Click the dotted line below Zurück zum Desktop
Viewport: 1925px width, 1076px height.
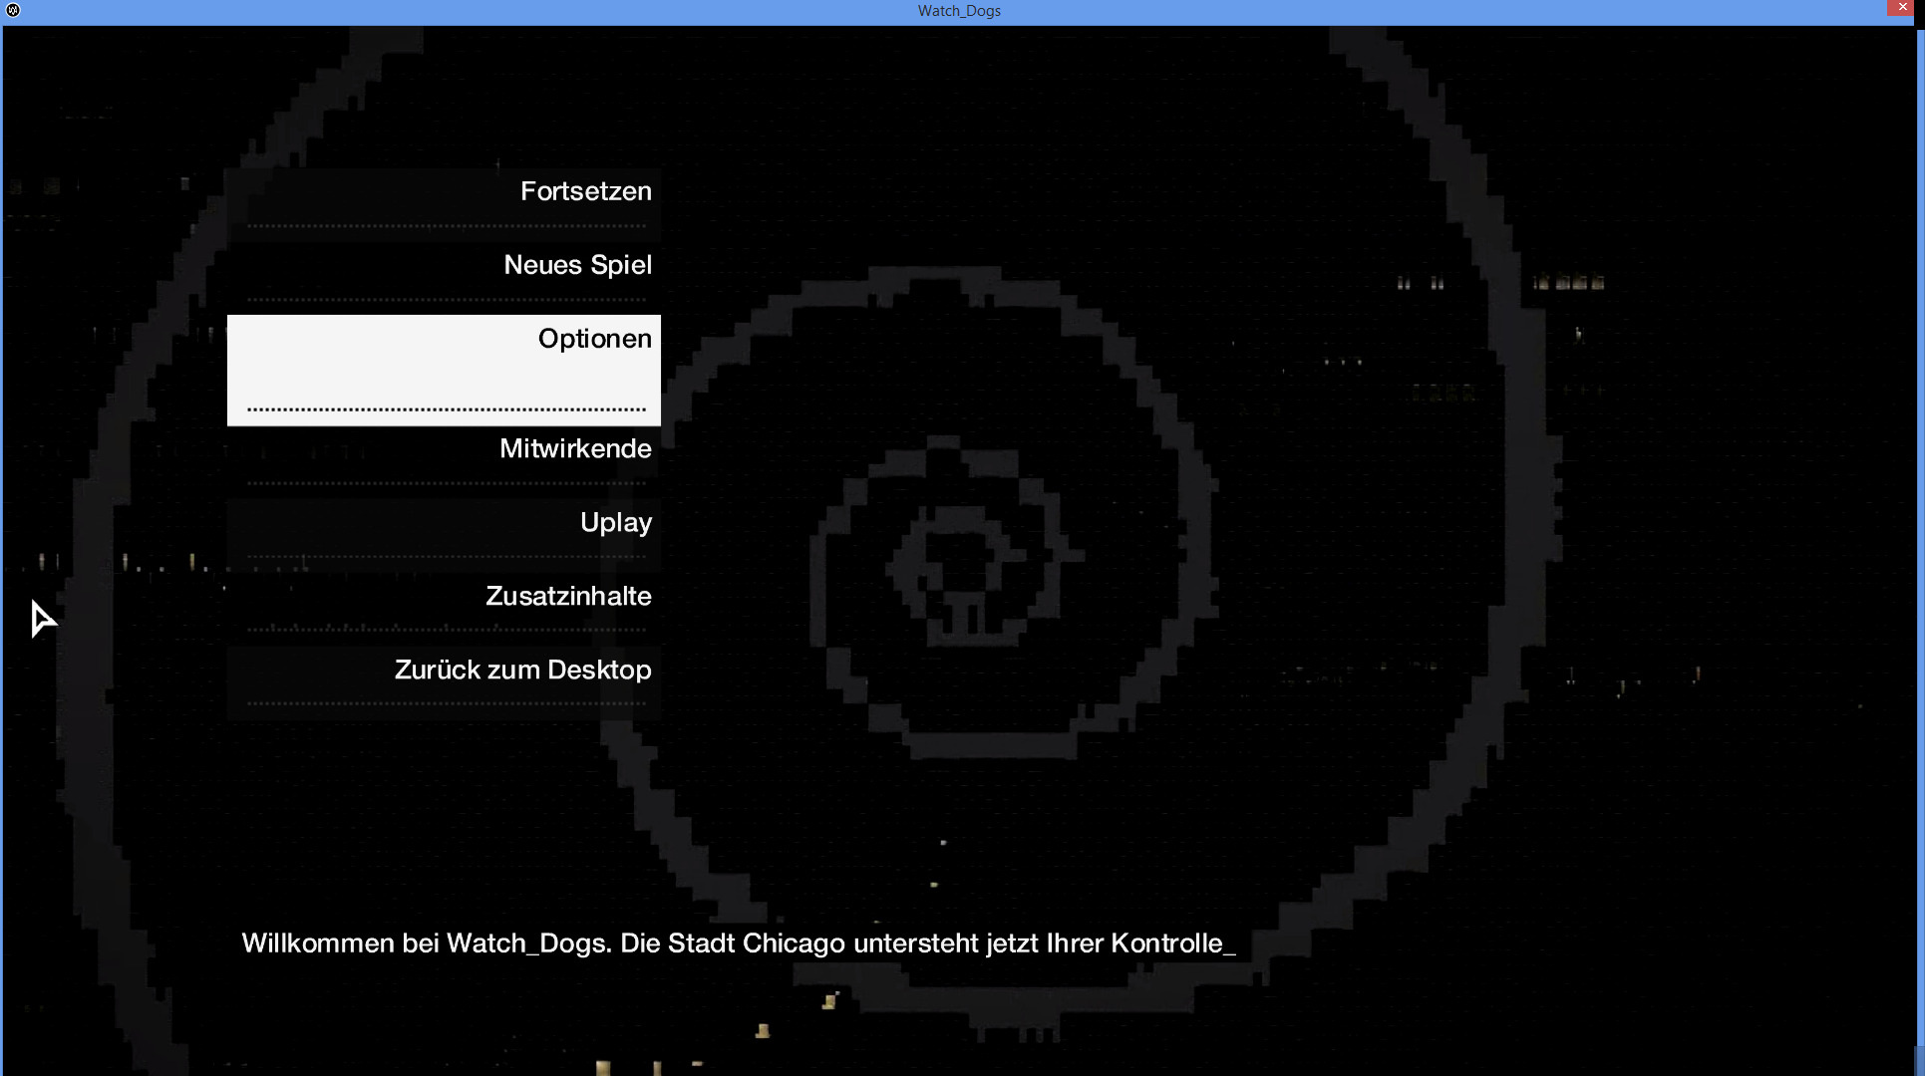447,703
